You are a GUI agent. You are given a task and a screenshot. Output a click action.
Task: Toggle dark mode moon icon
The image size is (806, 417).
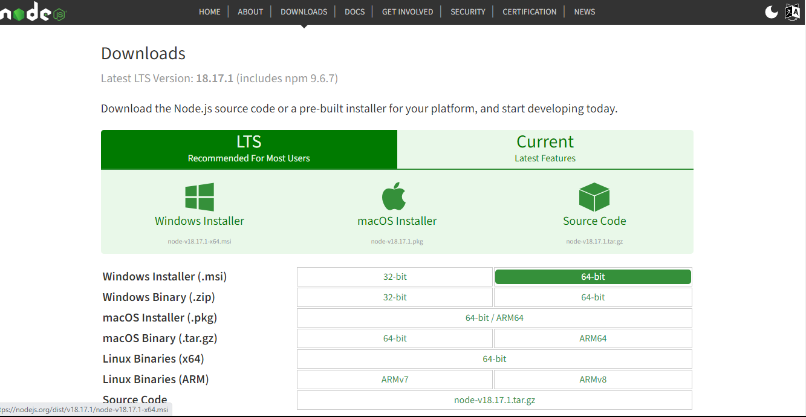(x=772, y=12)
